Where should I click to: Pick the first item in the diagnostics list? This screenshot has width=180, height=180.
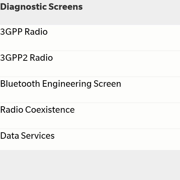click(x=90, y=38)
